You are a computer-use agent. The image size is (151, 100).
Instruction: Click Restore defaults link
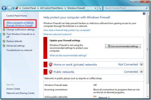[14, 41]
